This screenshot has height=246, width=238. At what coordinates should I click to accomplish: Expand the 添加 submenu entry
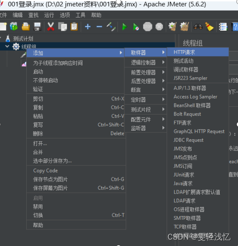[x=75, y=53]
